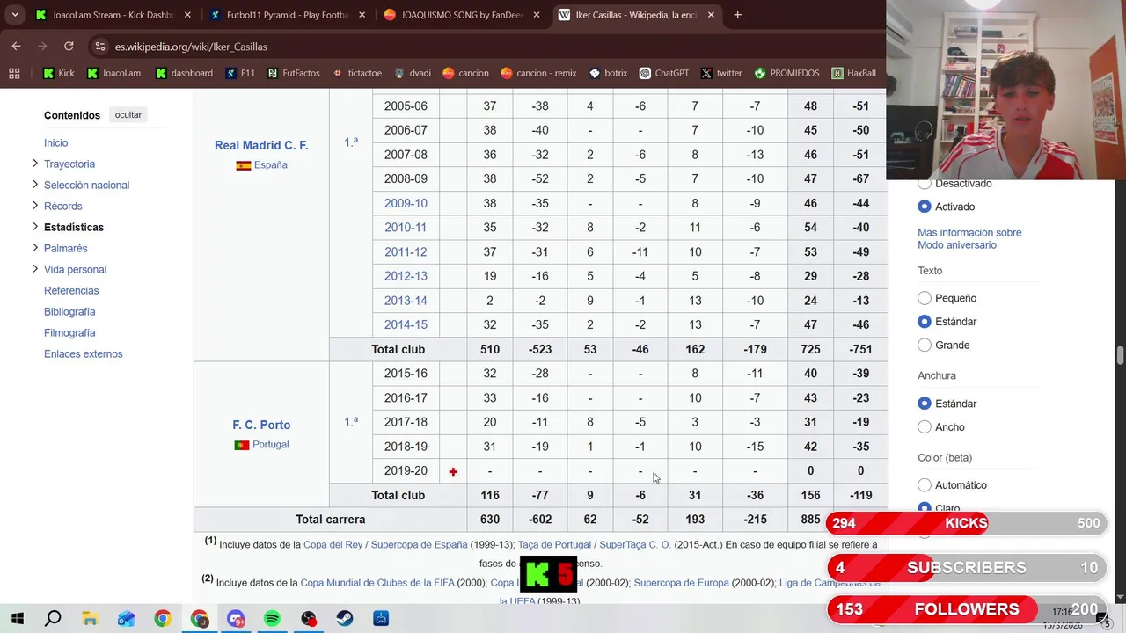Open the cancion - remix bookmark
This screenshot has width=1126, height=633.
(x=538, y=73)
